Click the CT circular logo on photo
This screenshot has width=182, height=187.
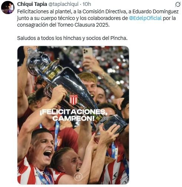(78, 177)
